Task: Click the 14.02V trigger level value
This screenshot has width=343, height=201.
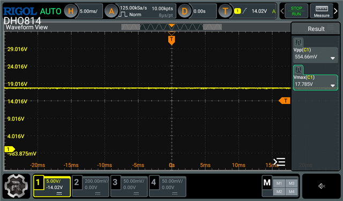Action: [259, 11]
